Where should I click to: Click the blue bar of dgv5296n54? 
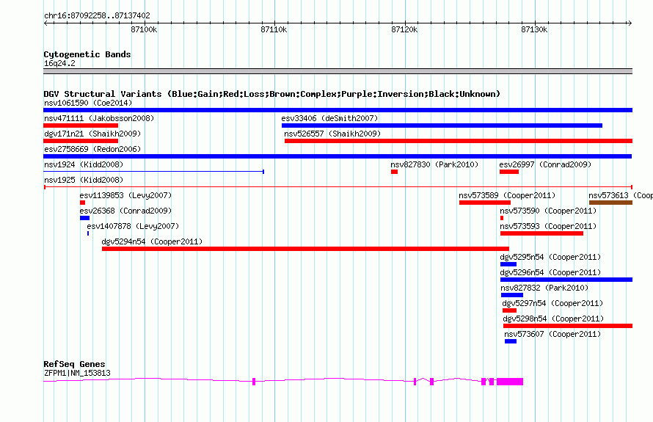[566, 280]
